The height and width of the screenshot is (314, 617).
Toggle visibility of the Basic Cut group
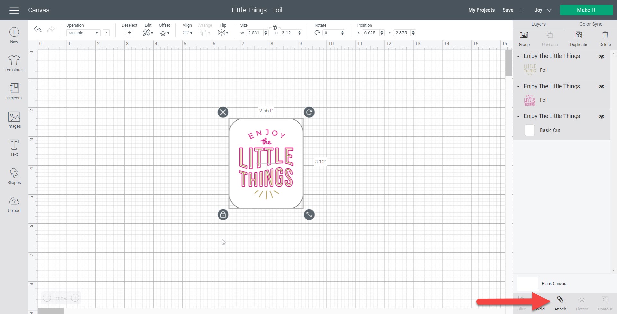click(x=601, y=116)
